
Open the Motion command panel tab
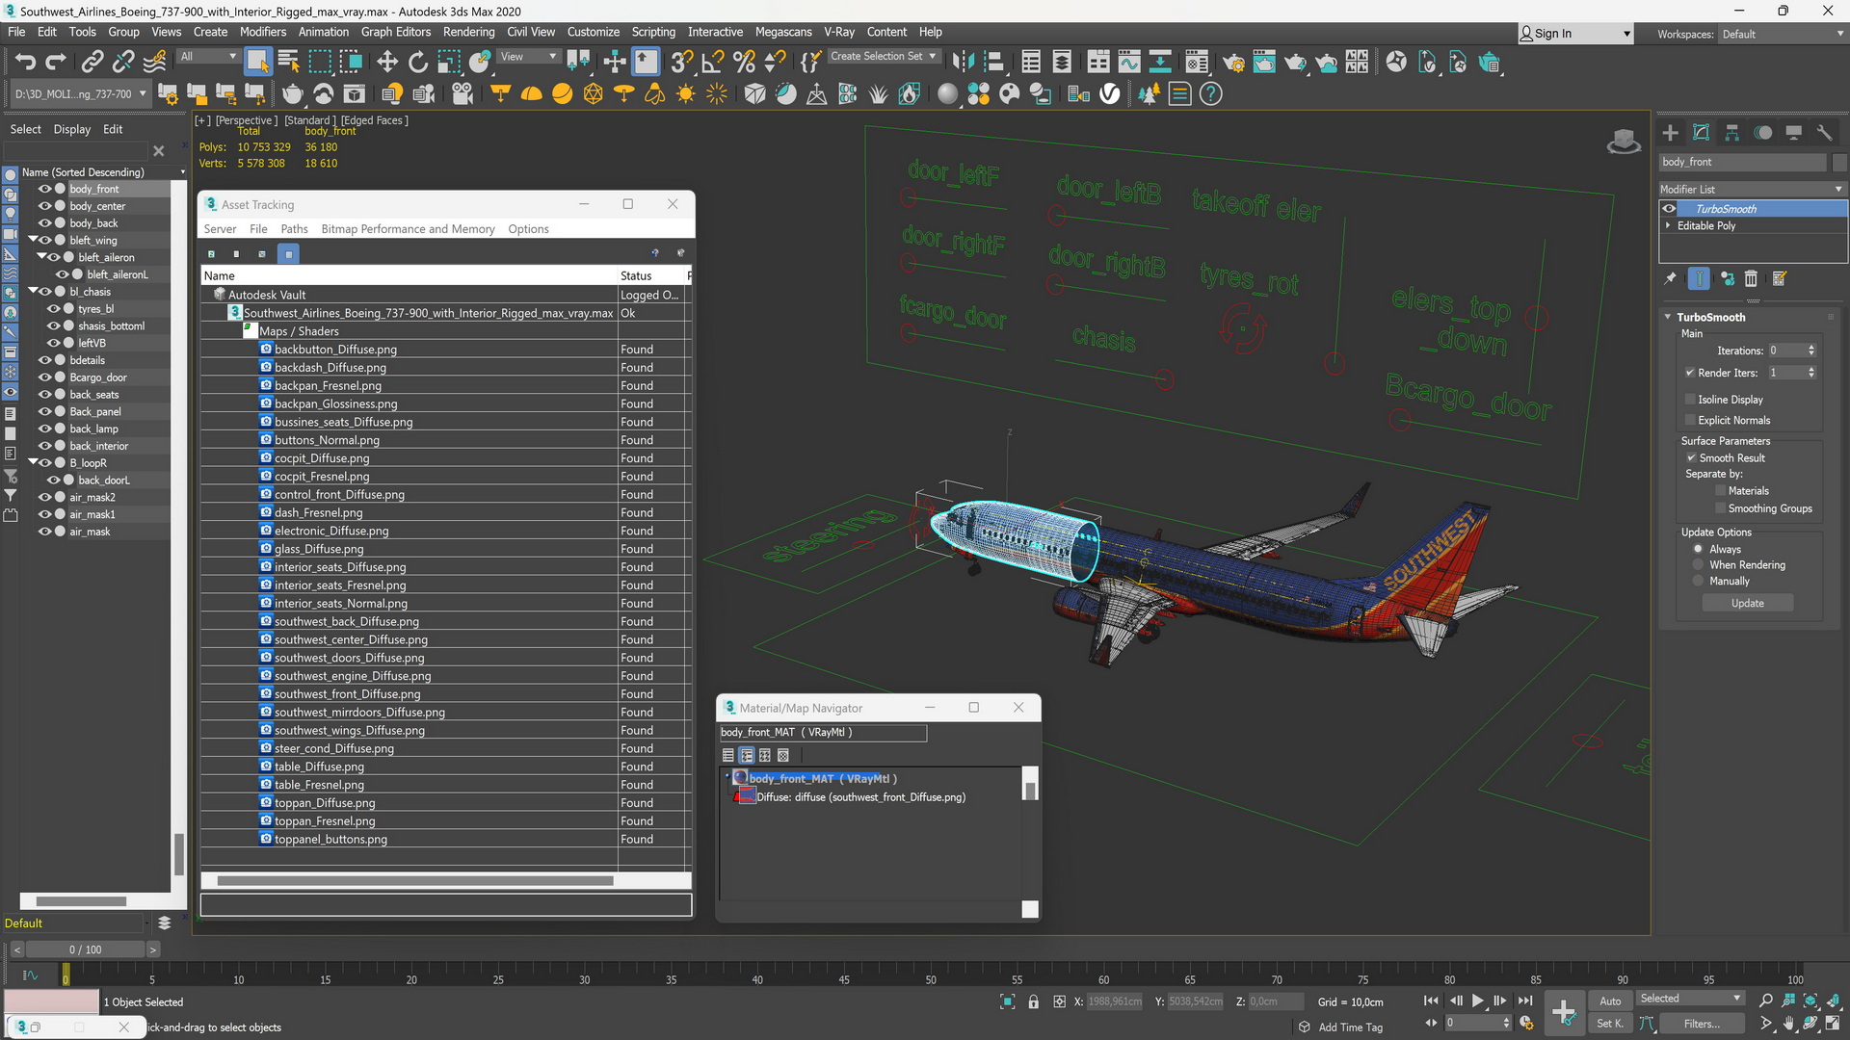[x=1763, y=133]
